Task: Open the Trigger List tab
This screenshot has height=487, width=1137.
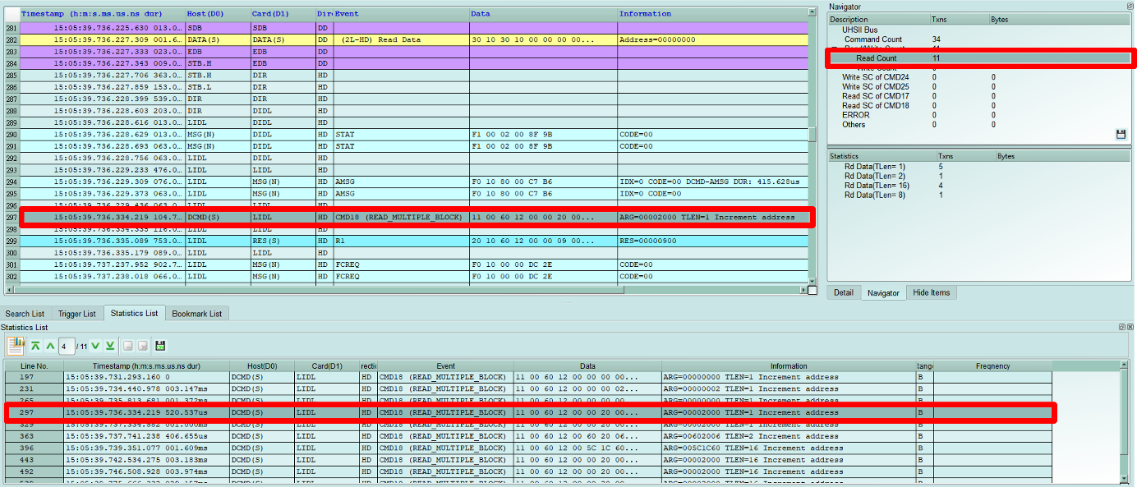Action: (x=77, y=314)
